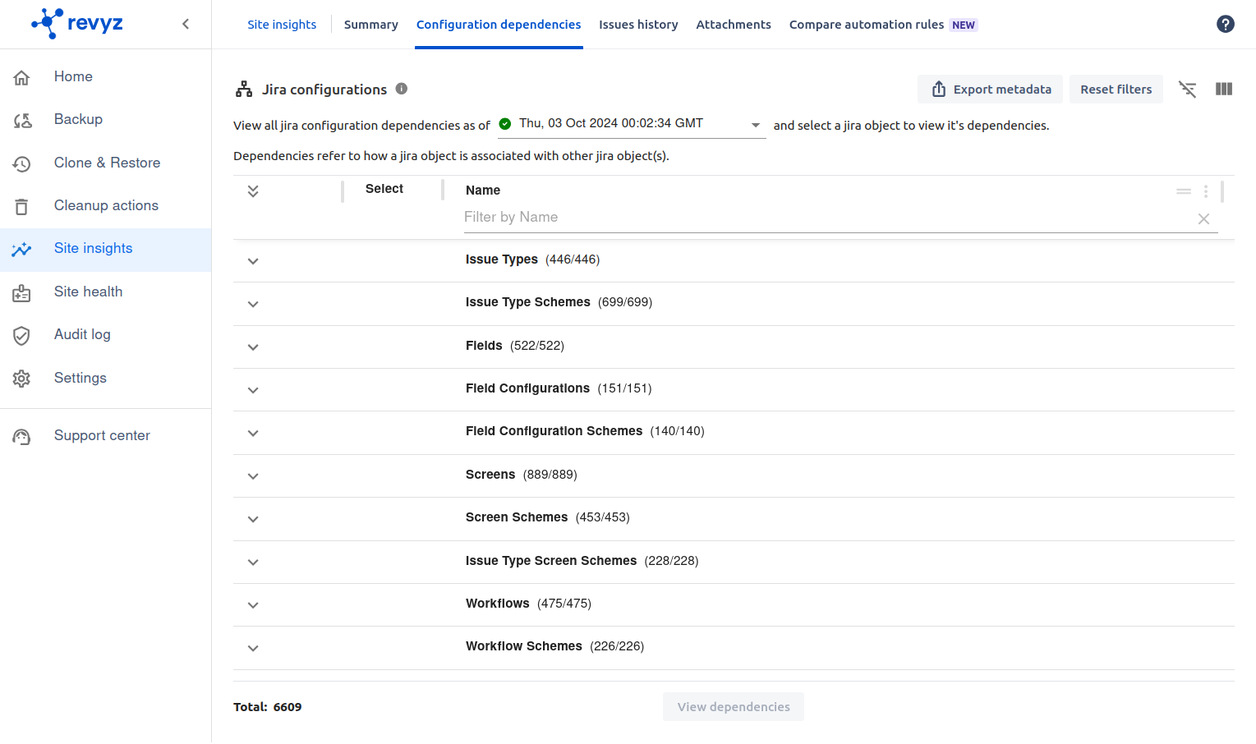This screenshot has width=1256, height=744.
Task: Click the green check status icon
Action: [x=505, y=123]
